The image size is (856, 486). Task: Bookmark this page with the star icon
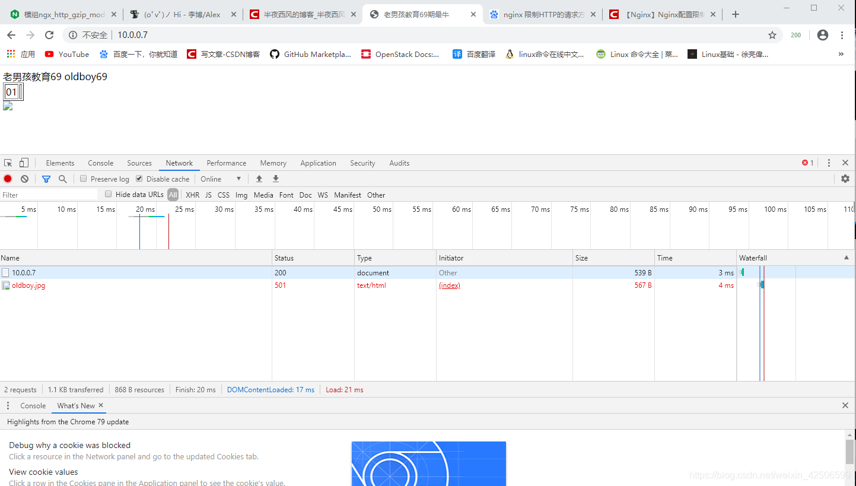tap(772, 35)
